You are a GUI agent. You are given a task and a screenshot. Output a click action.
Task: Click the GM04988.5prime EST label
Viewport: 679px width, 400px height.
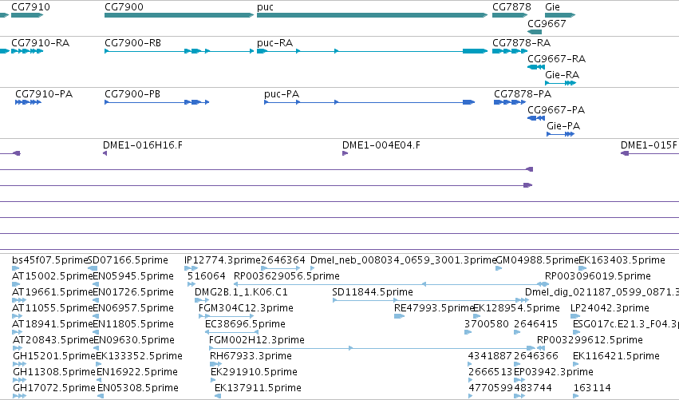pyautogui.click(x=537, y=260)
